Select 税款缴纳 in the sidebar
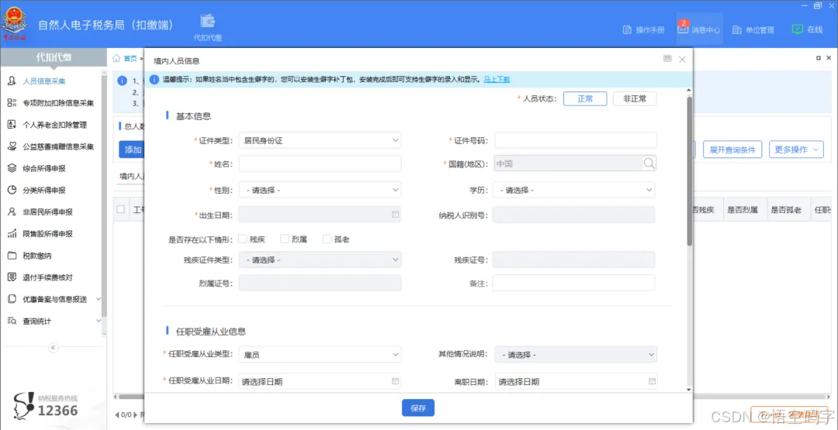The height and width of the screenshot is (430, 838). (37, 256)
